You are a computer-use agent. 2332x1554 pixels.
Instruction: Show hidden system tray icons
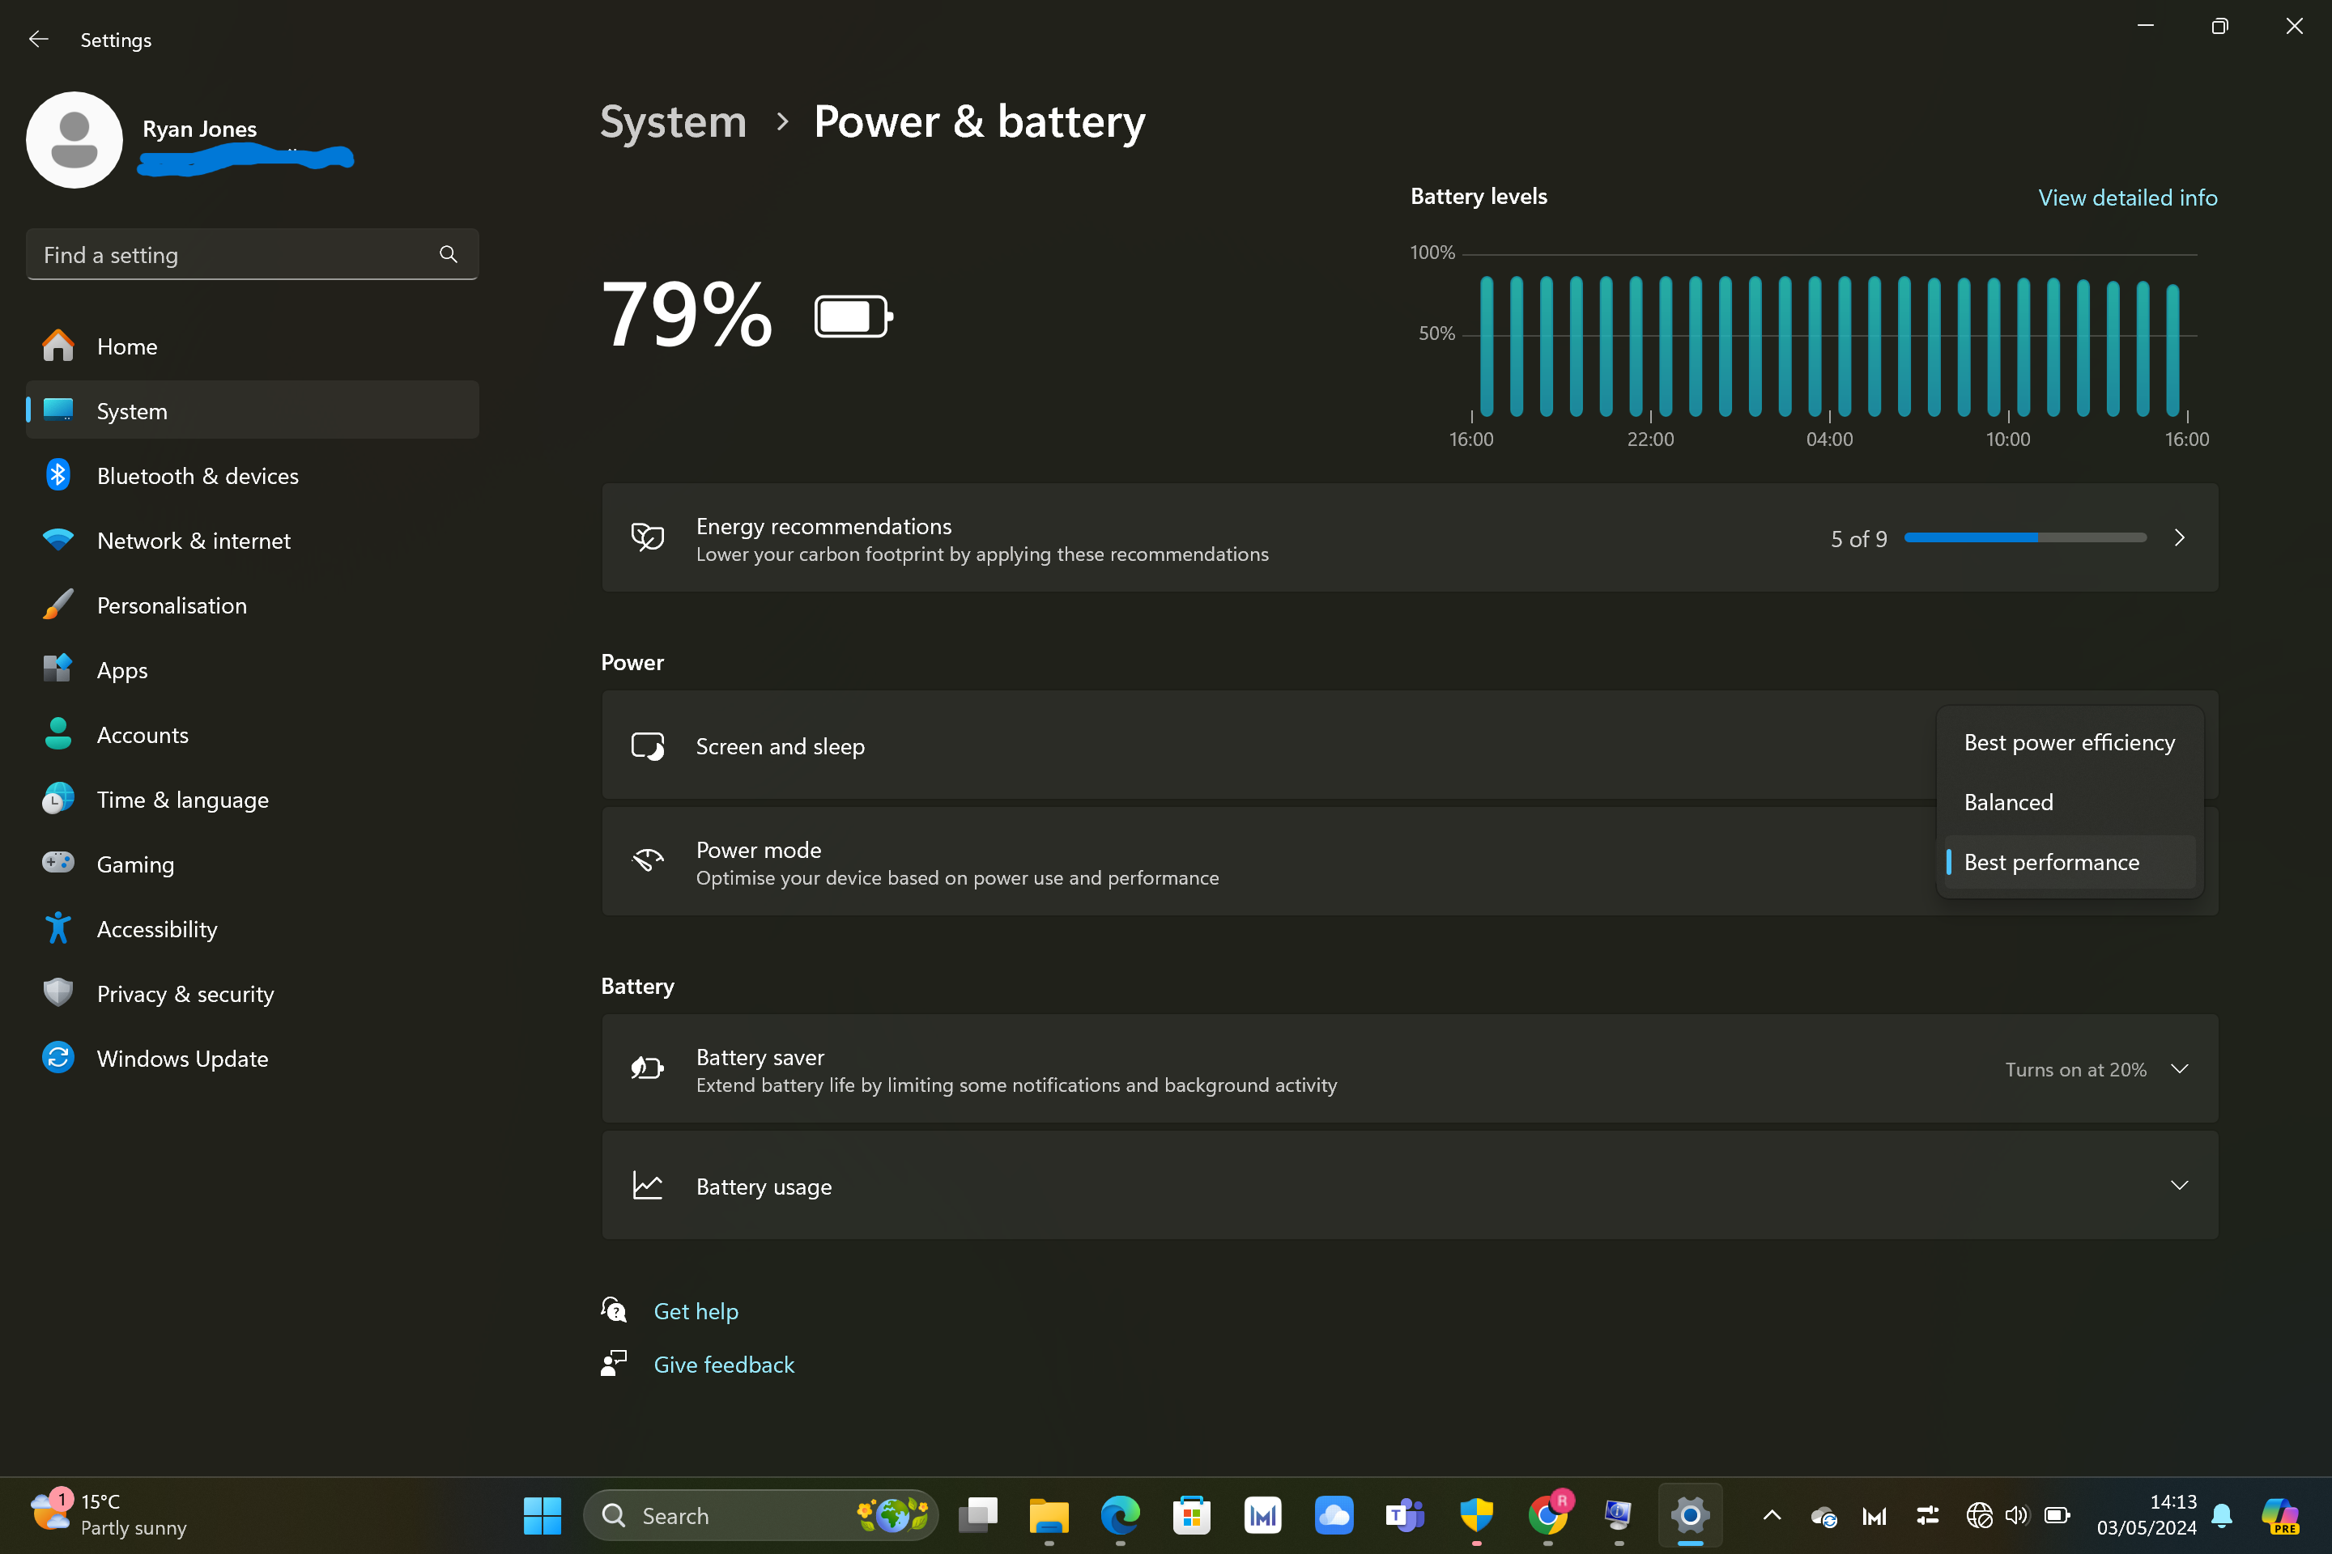tap(1772, 1515)
